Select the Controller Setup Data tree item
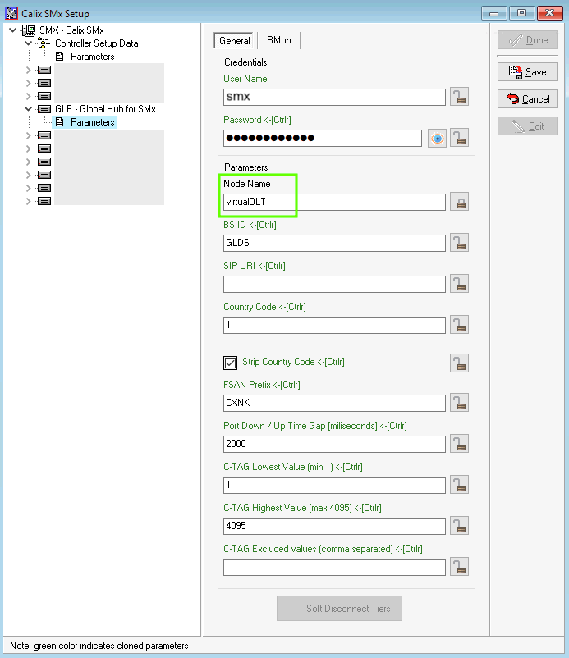This screenshot has height=658, width=569. click(x=97, y=43)
